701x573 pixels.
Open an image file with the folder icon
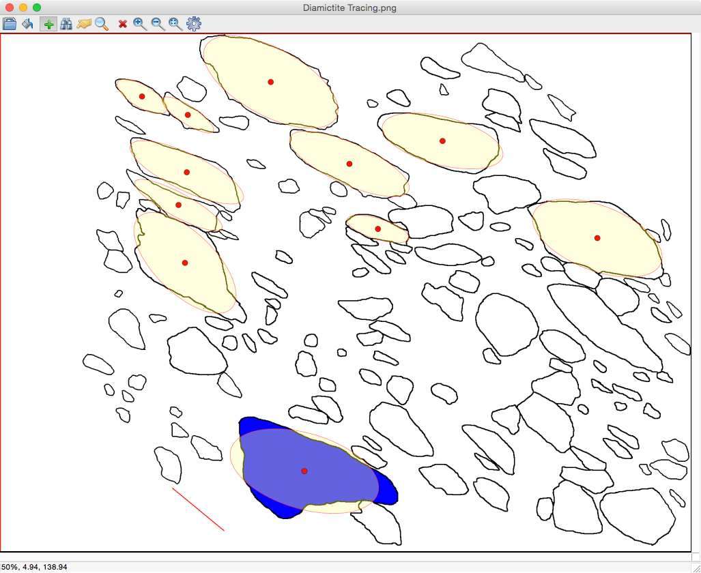[x=10, y=24]
